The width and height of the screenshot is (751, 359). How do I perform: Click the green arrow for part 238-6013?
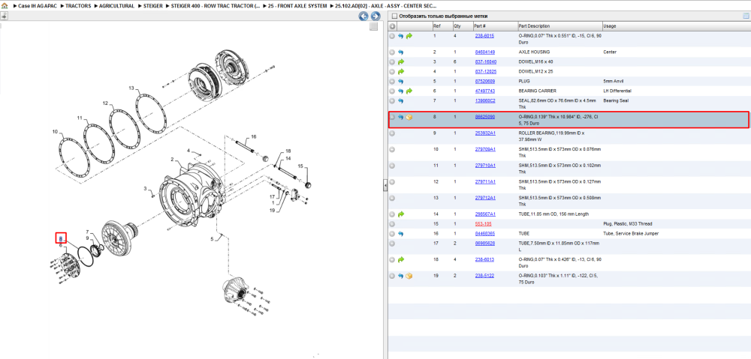click(400, 260)
